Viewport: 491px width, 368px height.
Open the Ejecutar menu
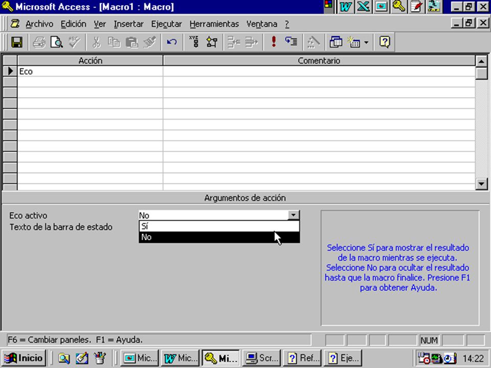coord(166,24)
